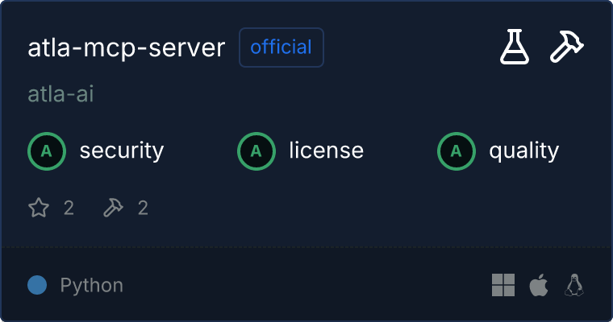Click the blue Python language color dot
Viewport: 613px width, 322px height.
click(x=37, y=285)
